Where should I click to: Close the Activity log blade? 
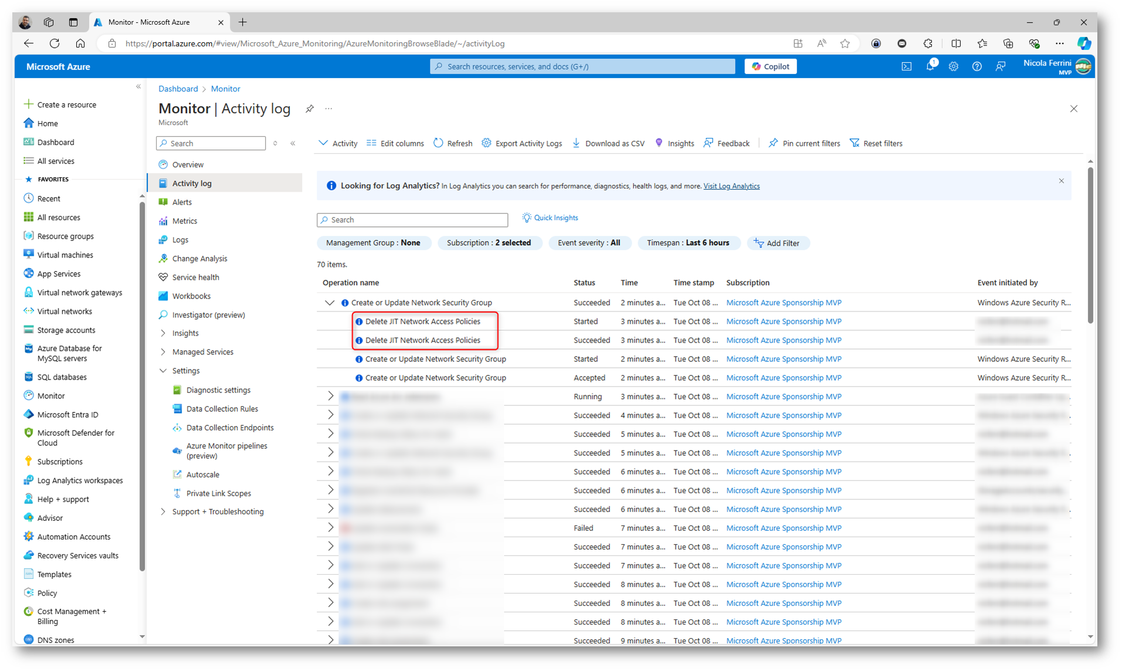(1073, 109)
